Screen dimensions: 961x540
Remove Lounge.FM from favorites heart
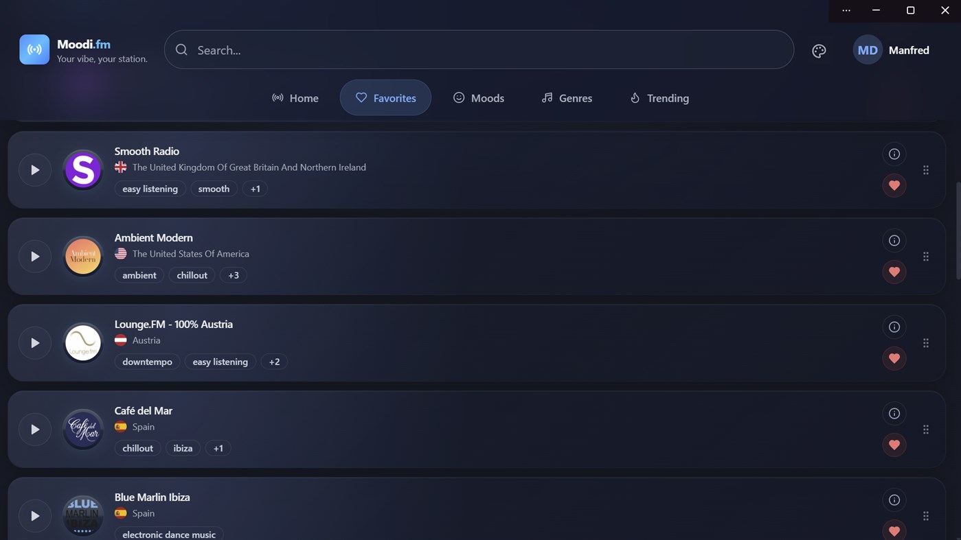click(894, 358)
